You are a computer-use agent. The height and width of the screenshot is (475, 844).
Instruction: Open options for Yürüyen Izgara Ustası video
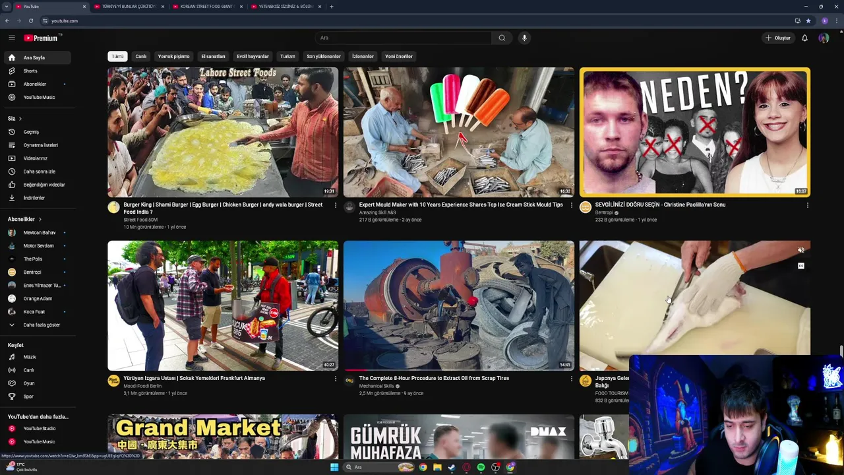[x=336, y=379]
